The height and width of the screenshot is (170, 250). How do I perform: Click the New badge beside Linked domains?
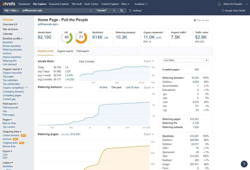tap(23, 135)
